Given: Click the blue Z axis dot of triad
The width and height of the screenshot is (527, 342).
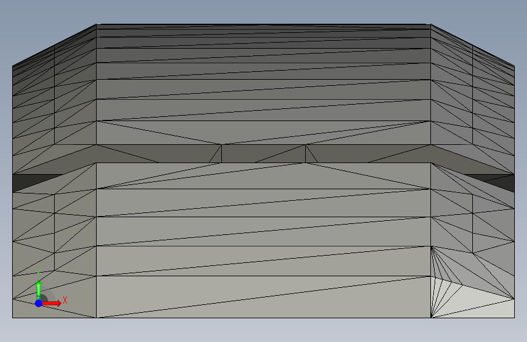Looking at the screenshot, I should 39,303.
